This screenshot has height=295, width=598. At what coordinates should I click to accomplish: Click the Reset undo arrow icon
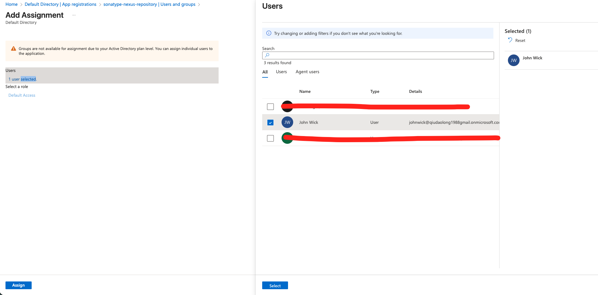click(510, 40)
